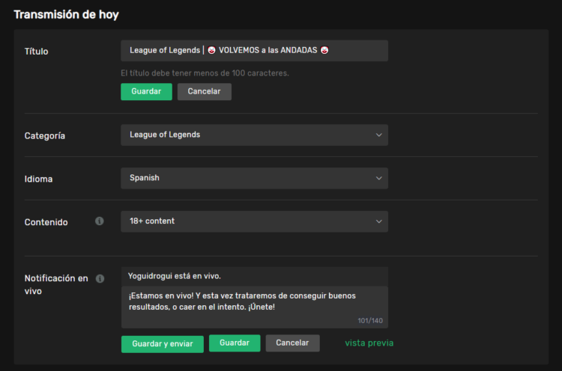This screenshot has width=562, height=371.
Task: Click the title length hint about 100 caracteres
Action: tap(205, 73)
